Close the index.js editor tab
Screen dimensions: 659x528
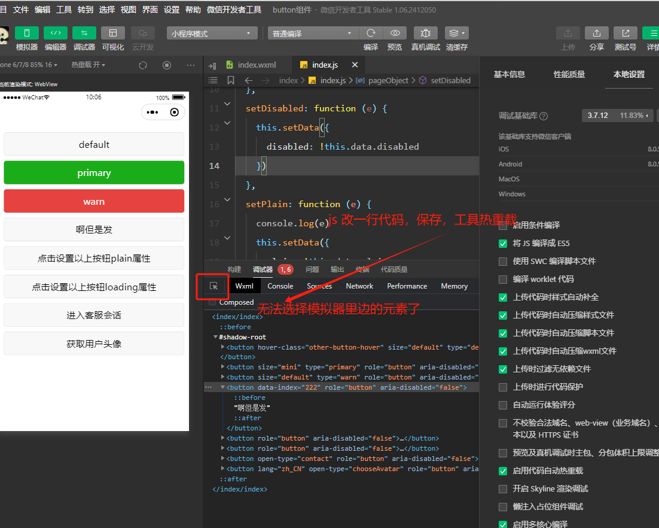[355, 65]
